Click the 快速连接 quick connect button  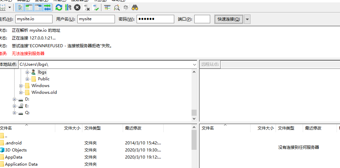tap(229, 19)
